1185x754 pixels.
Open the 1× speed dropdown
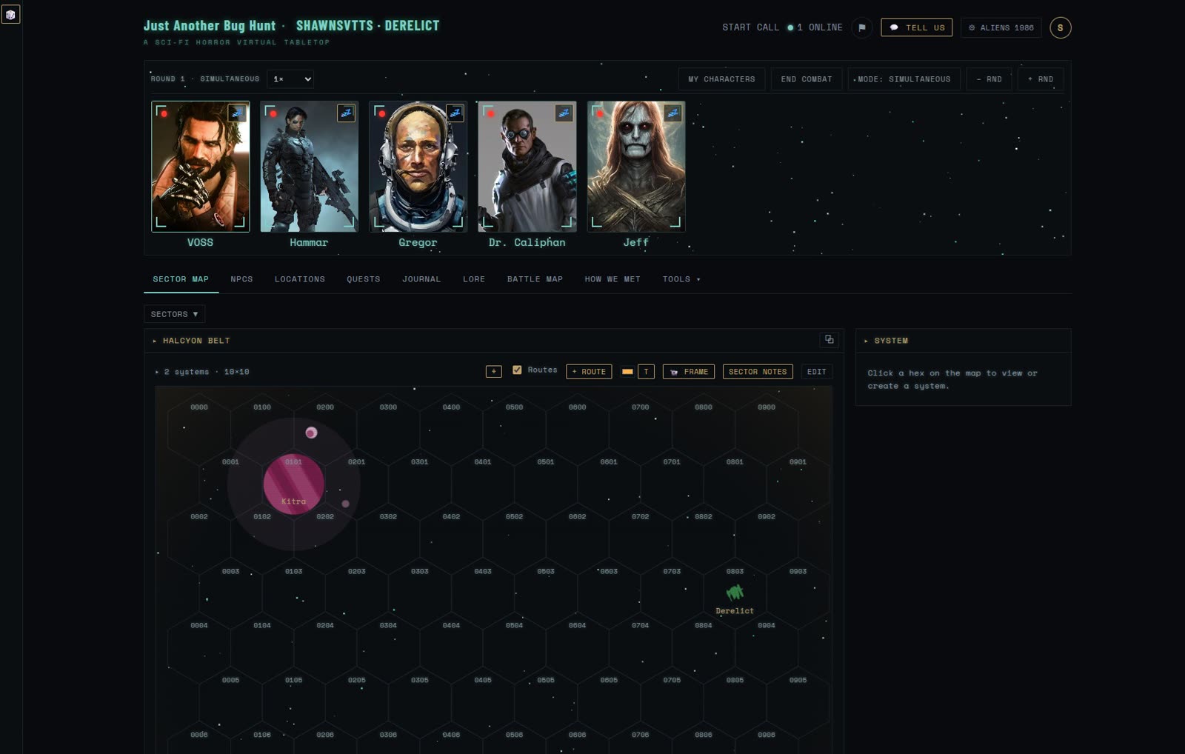pyautogui.click(x=290, y=79)
